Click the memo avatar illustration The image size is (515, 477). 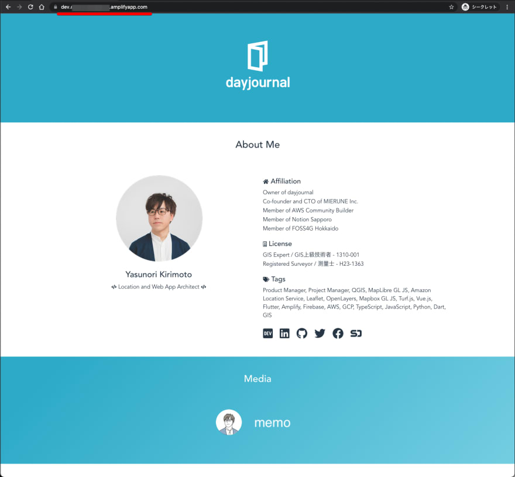point(229,422)
